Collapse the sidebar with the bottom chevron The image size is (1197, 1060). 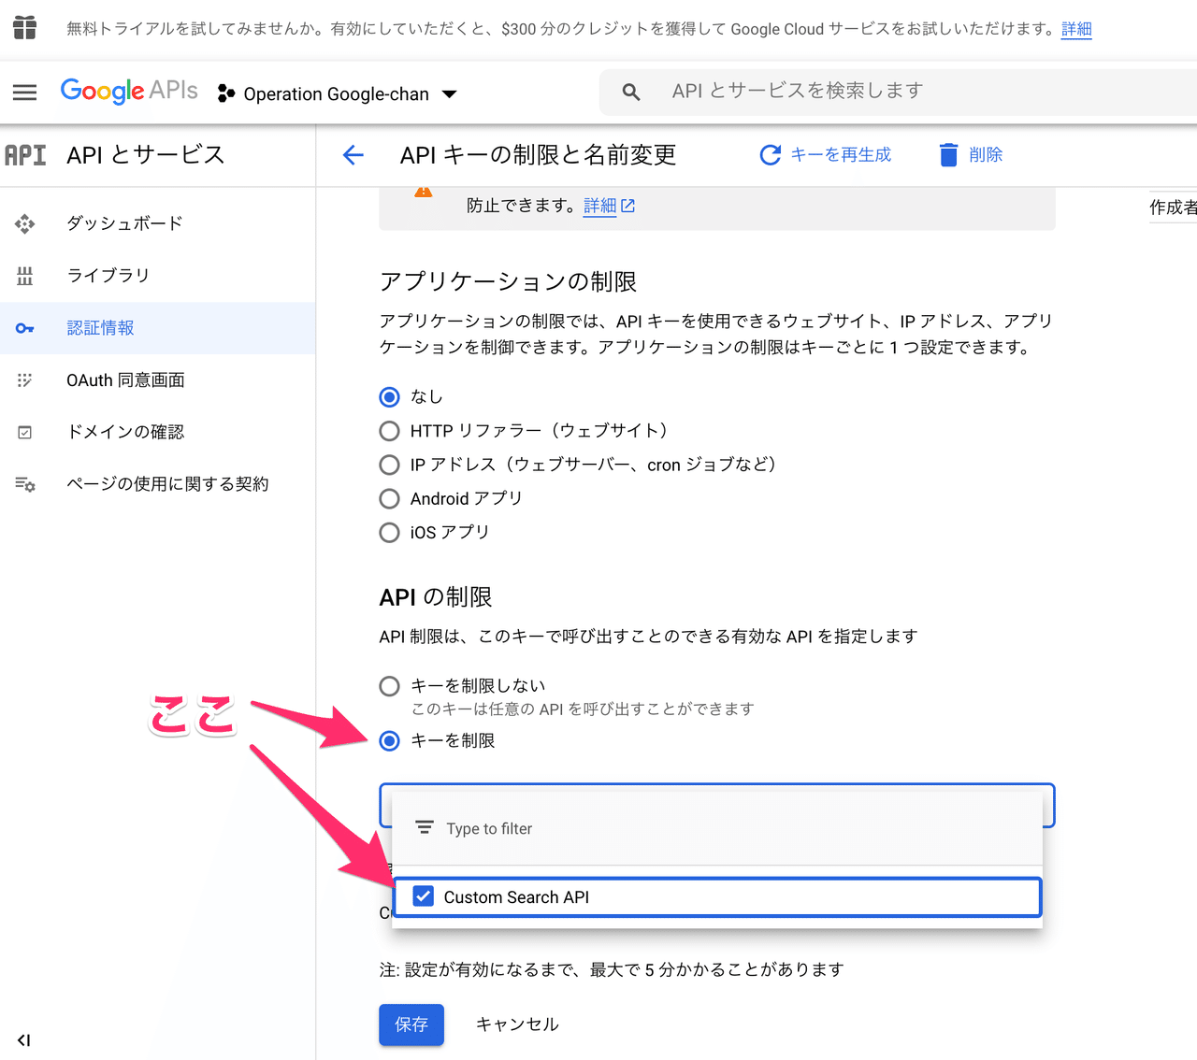coord(24,1040)
